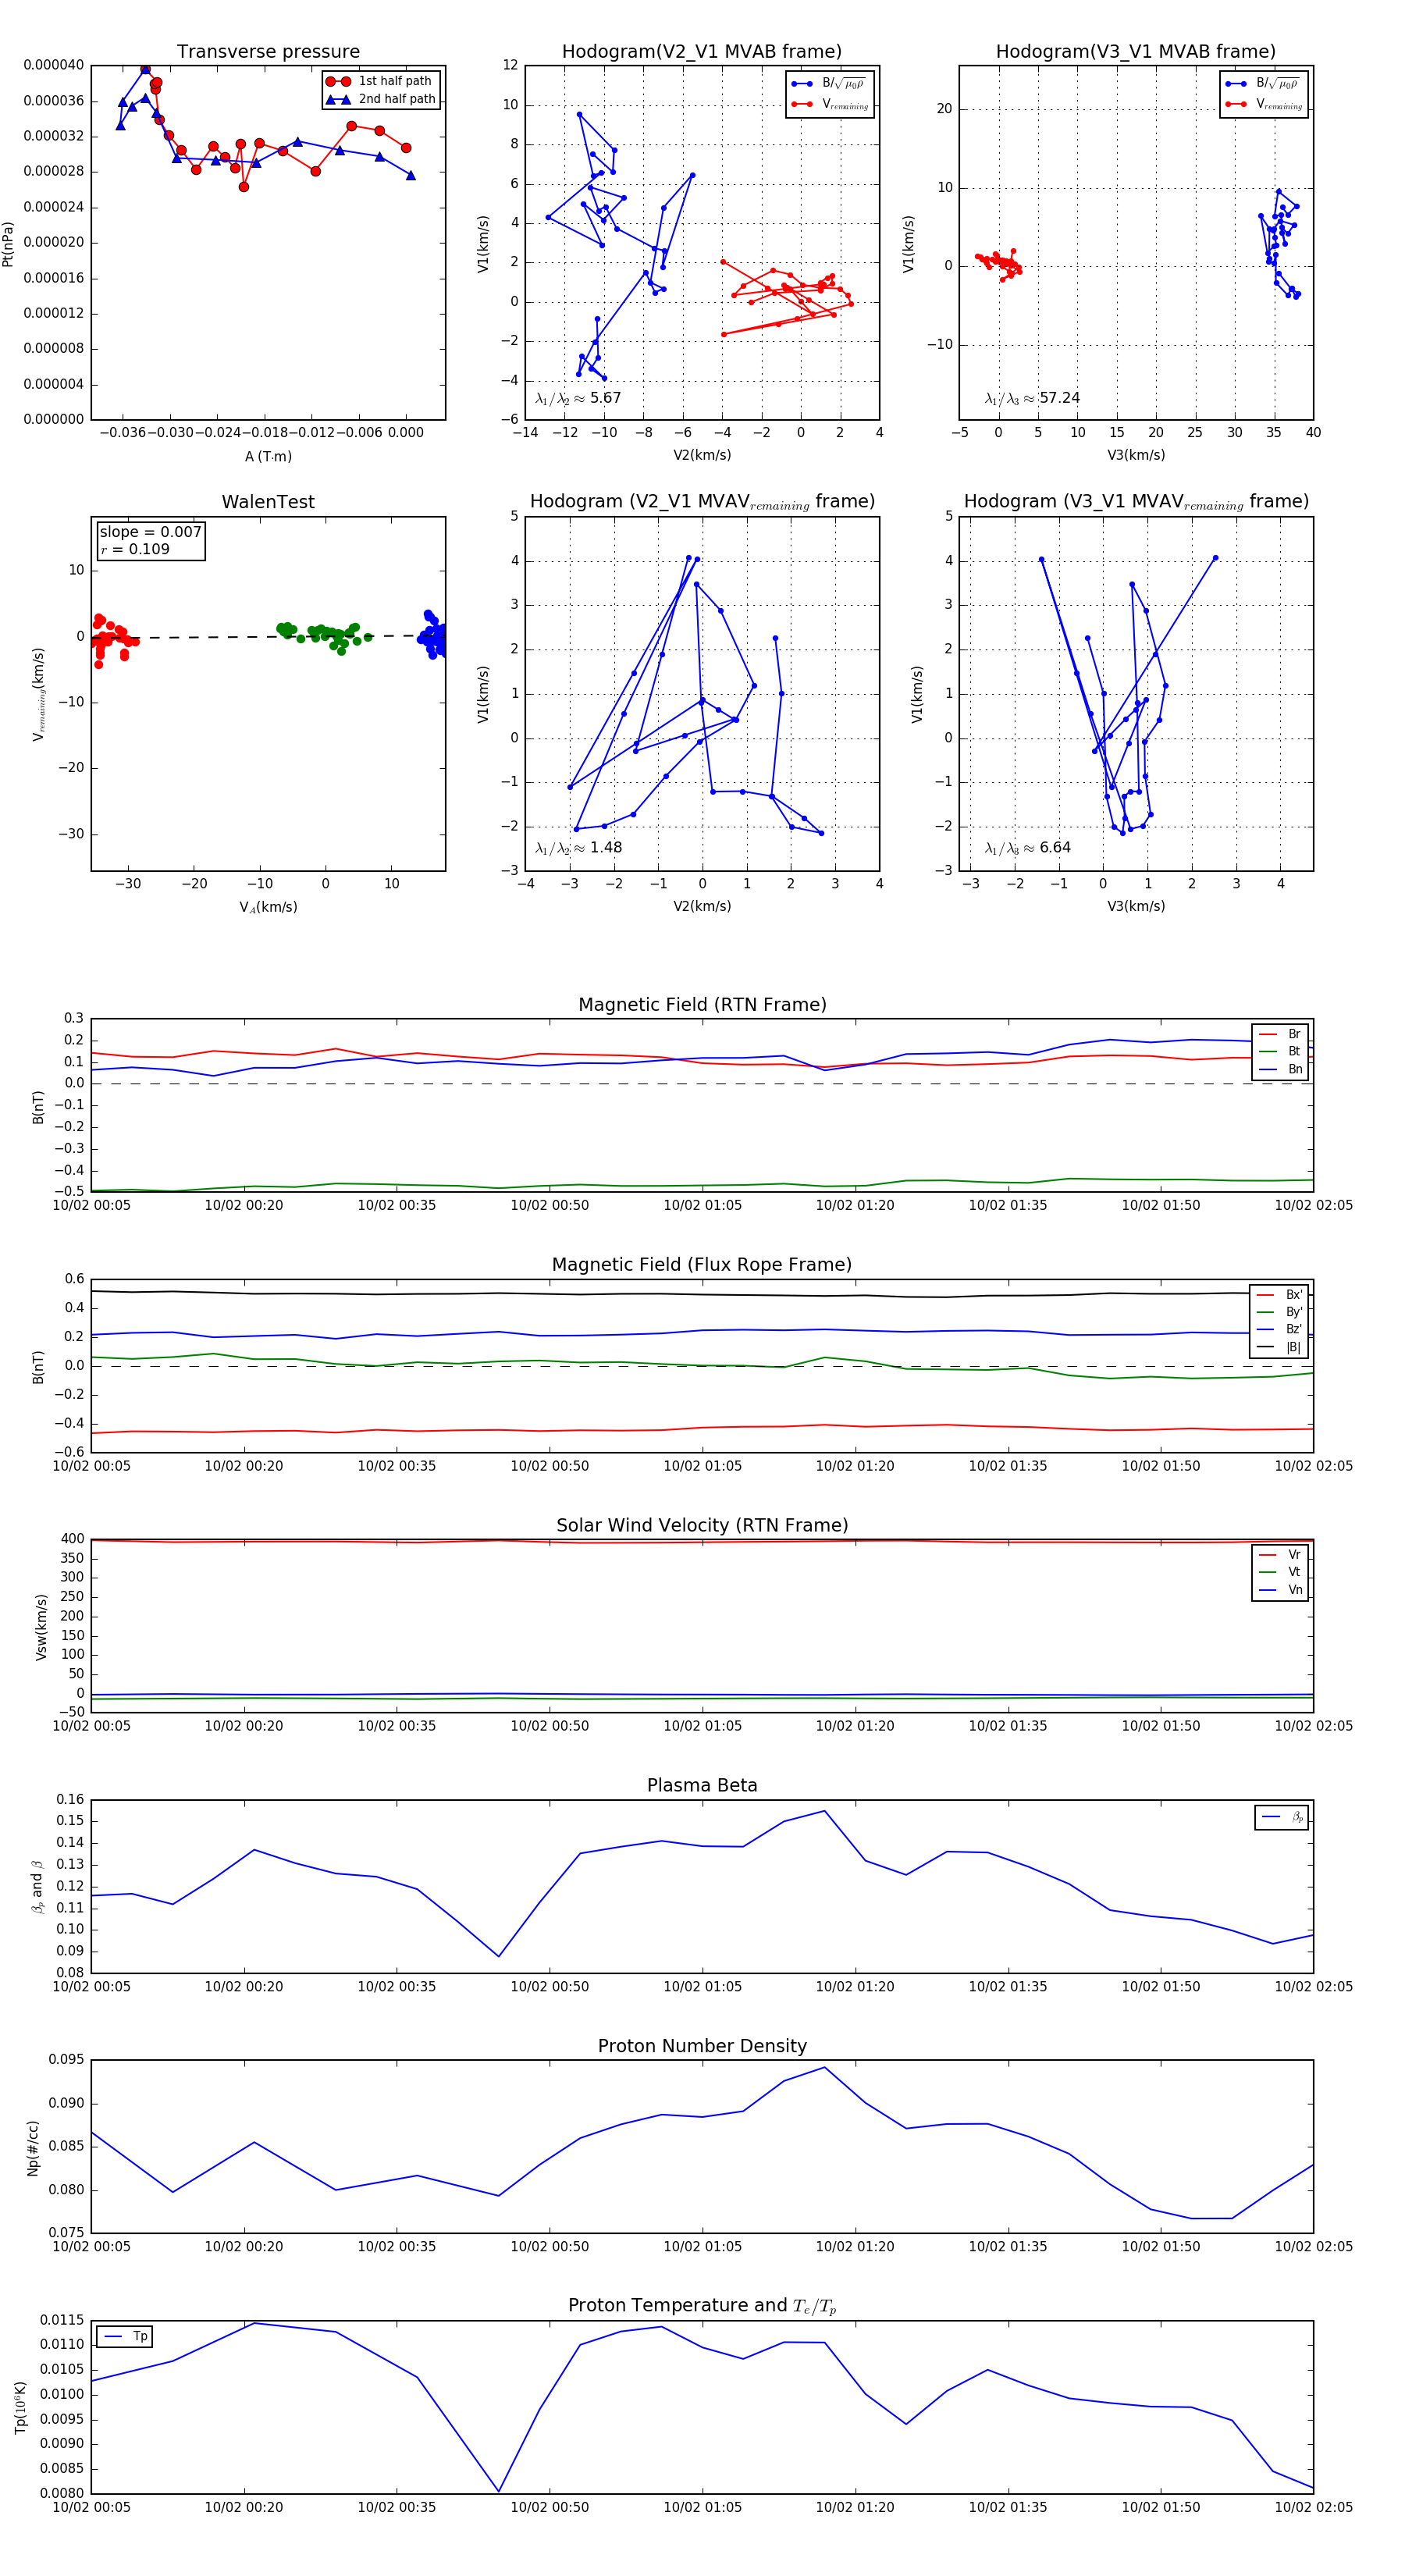Select the |B| legend entry
The image size is (1405, 2576).
coord(1279,1347)
